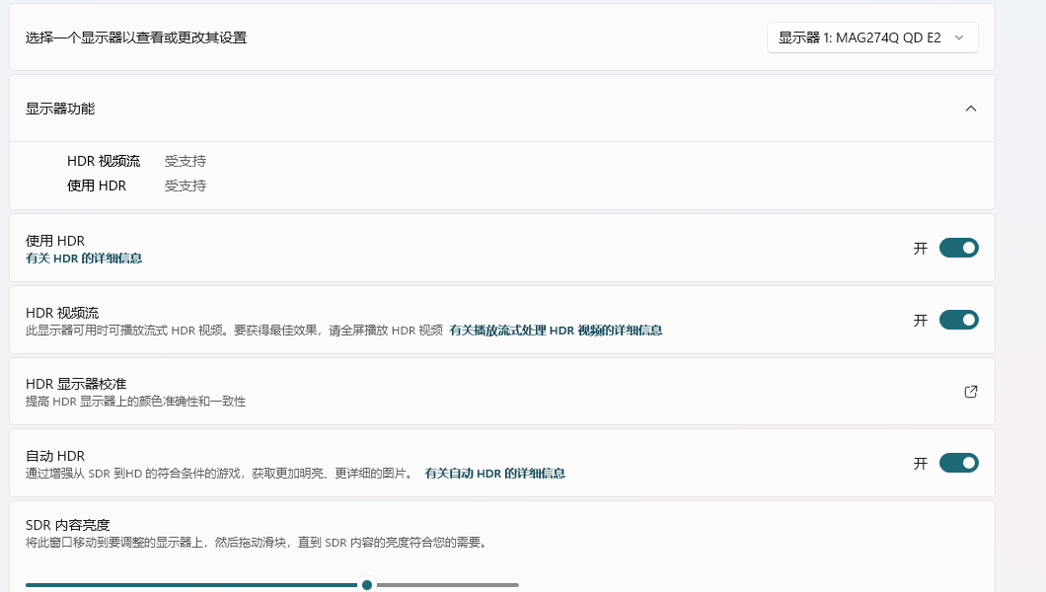
Task: Open 有关播放流式处理 HDR 视频的详细信息 link
Action: coord(556,331)
